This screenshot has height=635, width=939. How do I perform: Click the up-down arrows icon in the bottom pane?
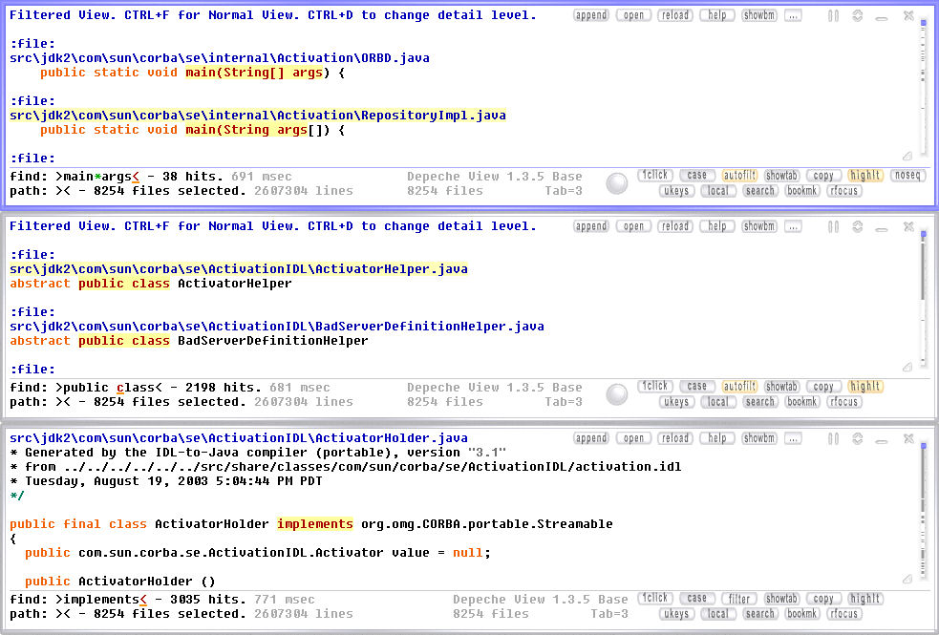(858, 439)
